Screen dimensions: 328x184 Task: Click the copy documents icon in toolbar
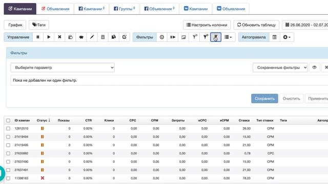click(114, 37)
